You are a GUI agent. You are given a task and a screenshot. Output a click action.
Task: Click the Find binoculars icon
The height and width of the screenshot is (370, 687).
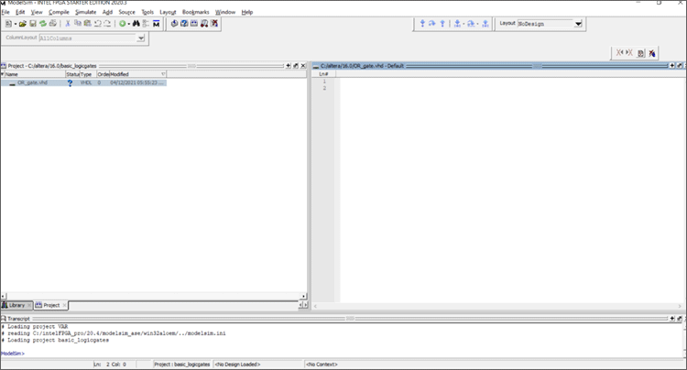pyautogui.click(x=136, y=24)
